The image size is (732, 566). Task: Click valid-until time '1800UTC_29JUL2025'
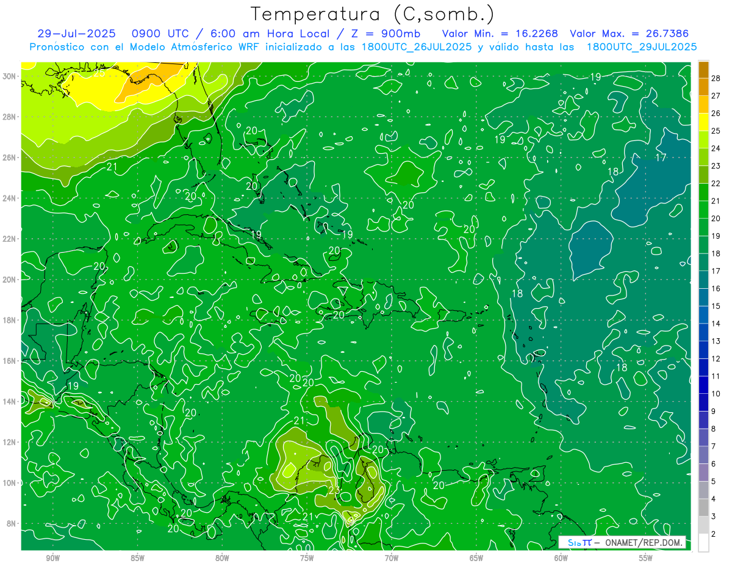(x=642, y=47)
